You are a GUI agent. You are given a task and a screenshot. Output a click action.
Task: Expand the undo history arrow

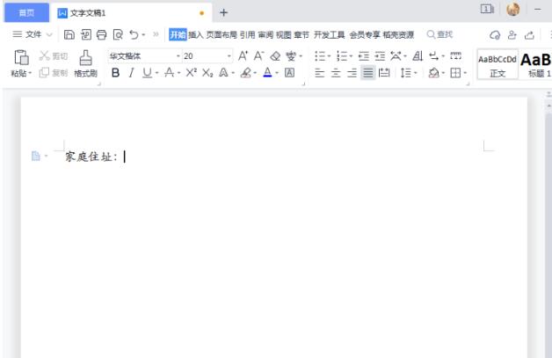143,35
